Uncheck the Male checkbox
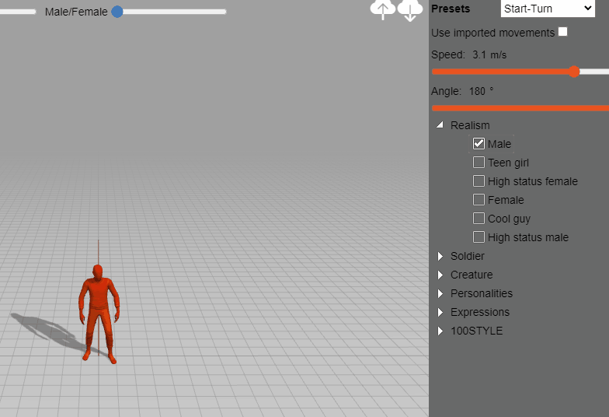 (478, 143)
